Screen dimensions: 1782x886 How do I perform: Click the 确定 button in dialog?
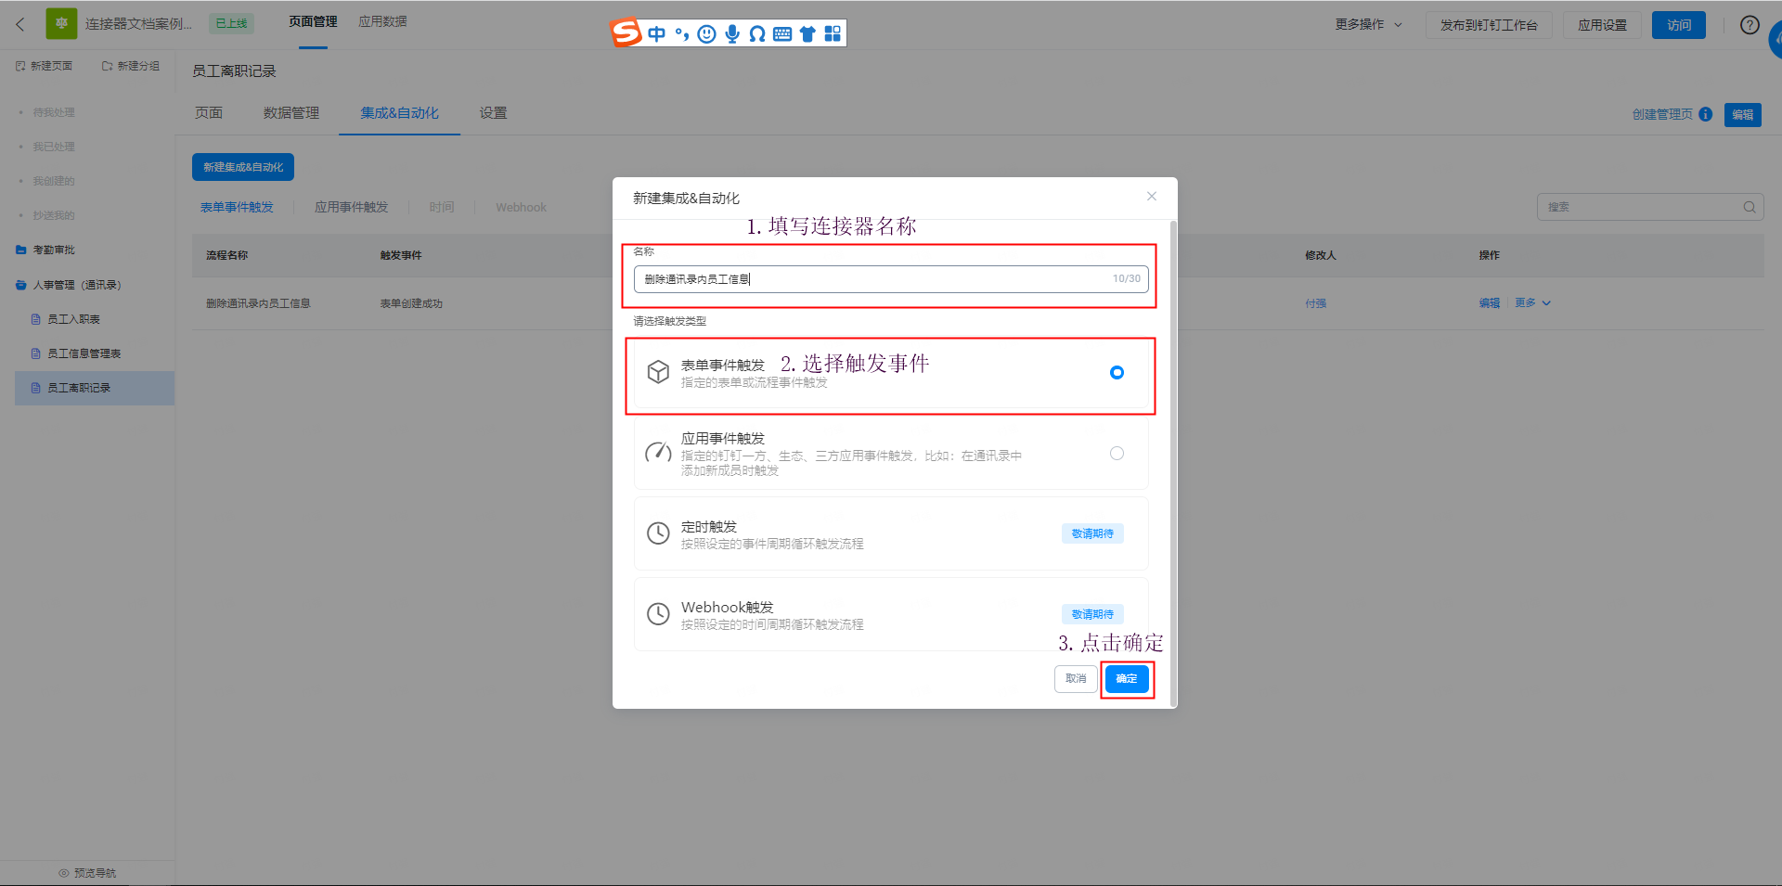(x=1127, y=679)
